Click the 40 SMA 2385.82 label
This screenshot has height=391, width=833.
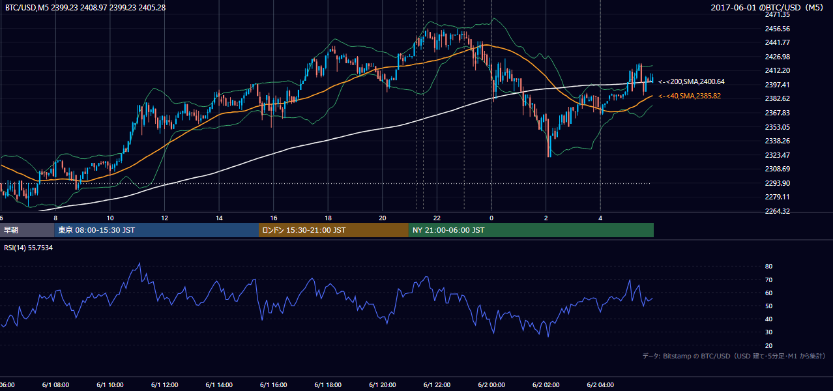point(690,96)
